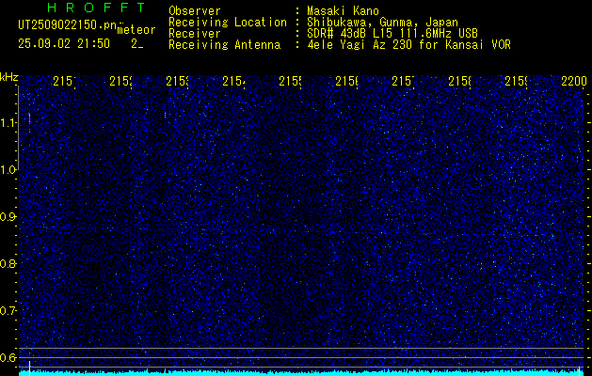Click the gray vertical range bar beside 1.1 kHz
Screen dimensions: 592x376
[18, 128]
